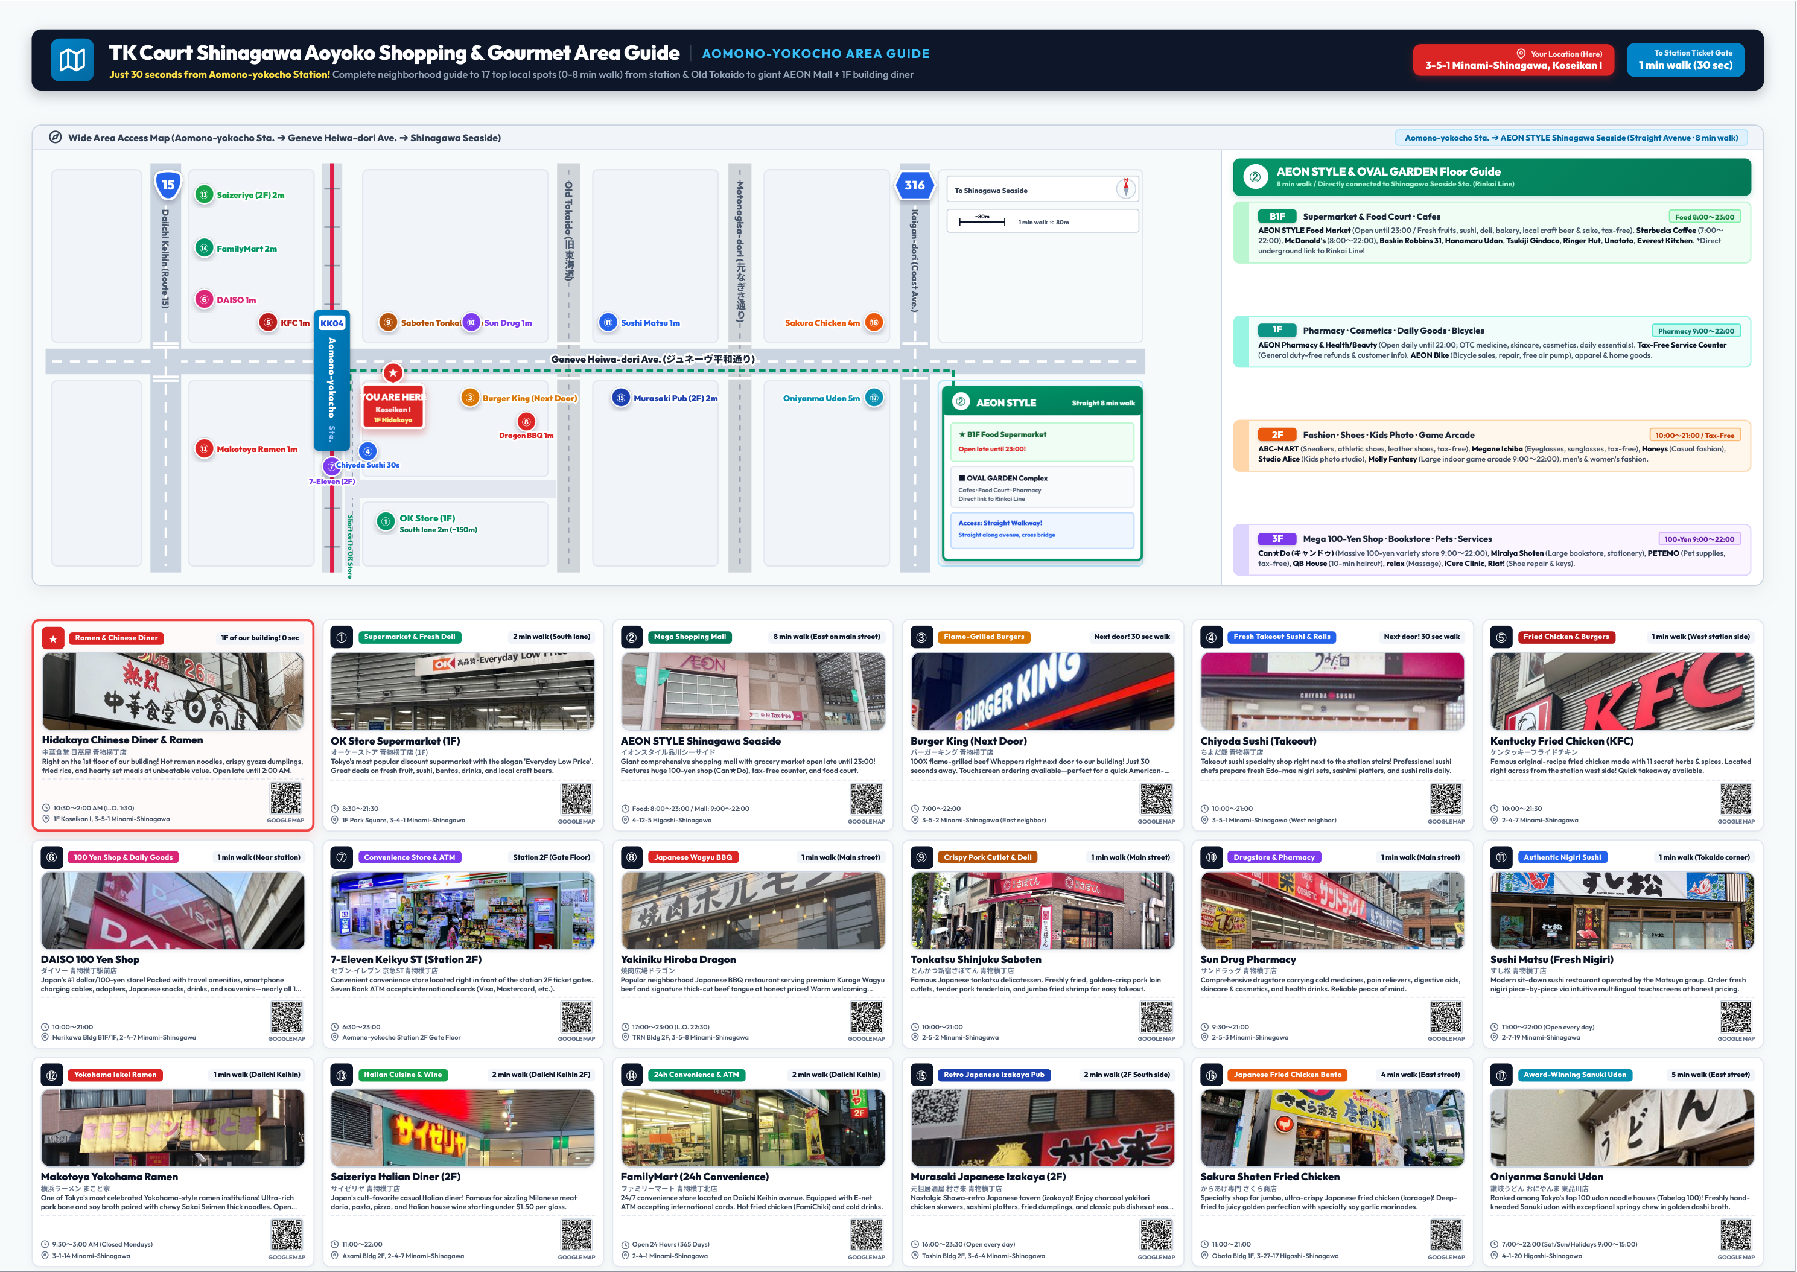Click map pin 8 for Dragon BBQ
The width and height of the screenshot is (1797, 1272).
(526, 421)
